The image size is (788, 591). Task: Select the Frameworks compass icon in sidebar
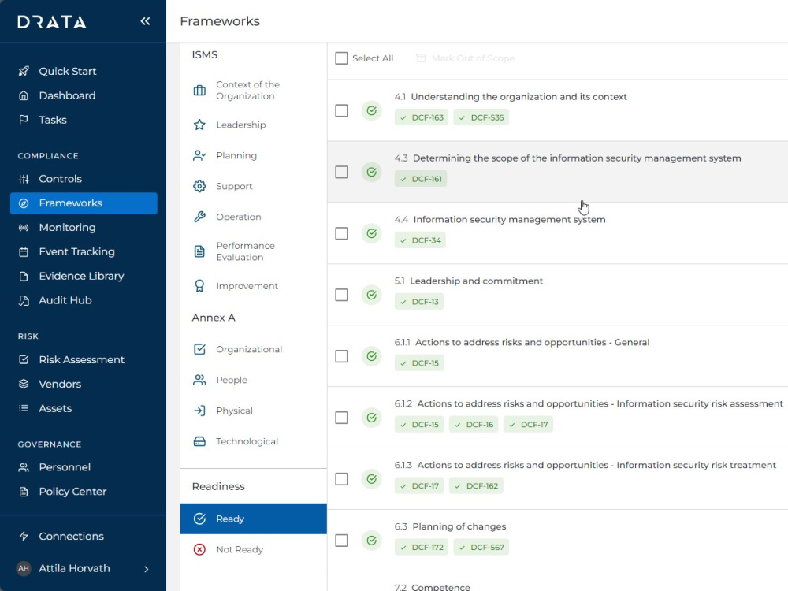tap(24, 203)
